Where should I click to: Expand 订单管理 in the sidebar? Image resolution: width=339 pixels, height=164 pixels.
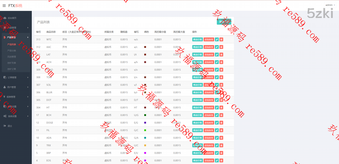tap(16, 77)
